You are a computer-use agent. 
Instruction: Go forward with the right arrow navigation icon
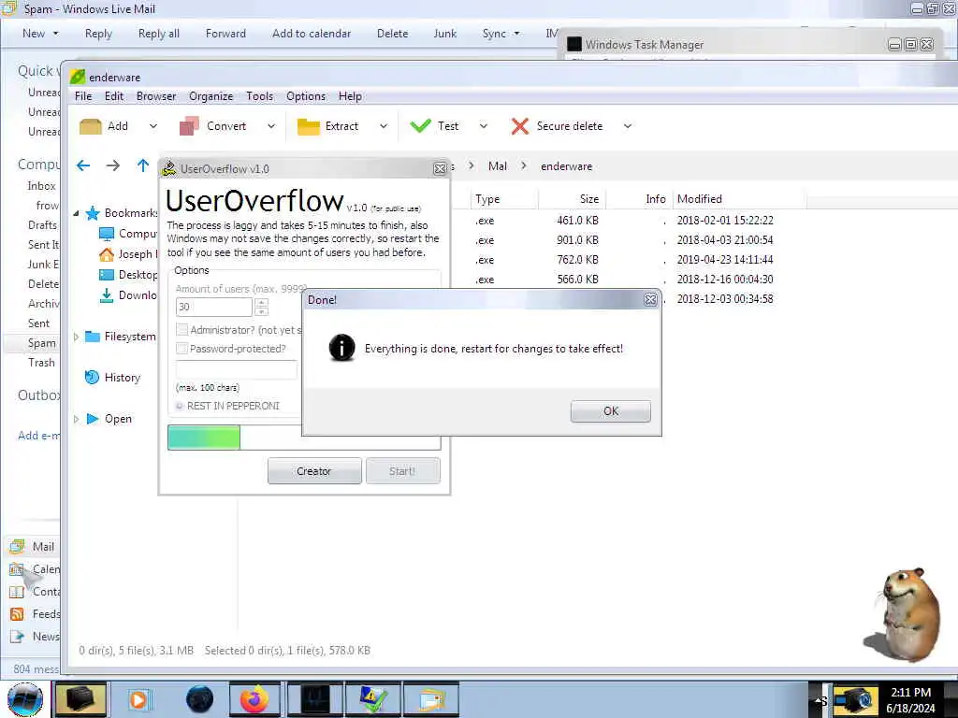pos(113,165)
